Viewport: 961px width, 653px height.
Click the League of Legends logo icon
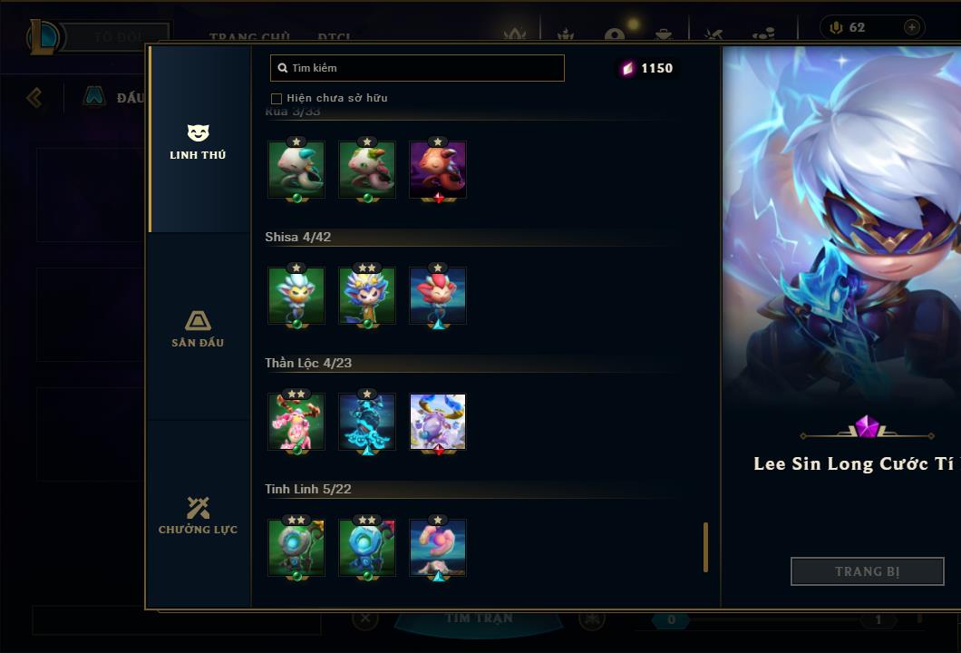[43, 37]
